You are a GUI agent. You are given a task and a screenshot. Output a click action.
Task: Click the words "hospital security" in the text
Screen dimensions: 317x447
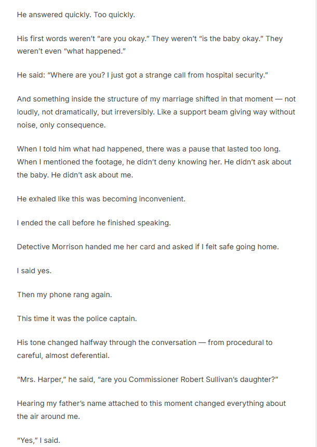(x=235, y=75)
